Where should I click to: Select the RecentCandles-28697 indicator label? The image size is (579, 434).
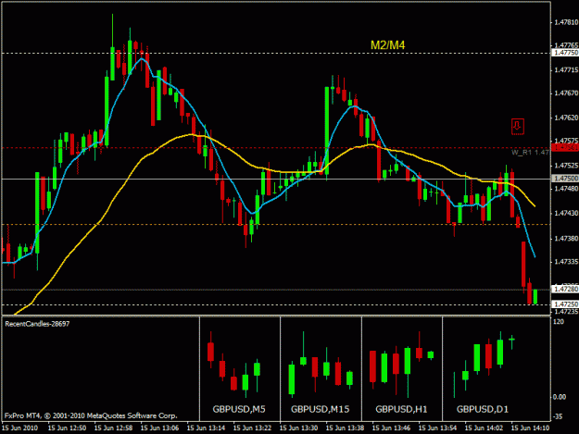tap(37, 324)
